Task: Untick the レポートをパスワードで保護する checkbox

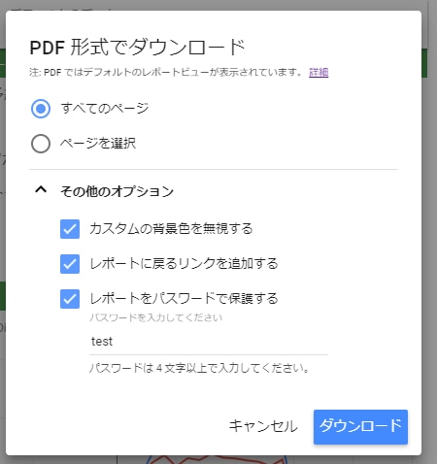Action: coord(70,299)
